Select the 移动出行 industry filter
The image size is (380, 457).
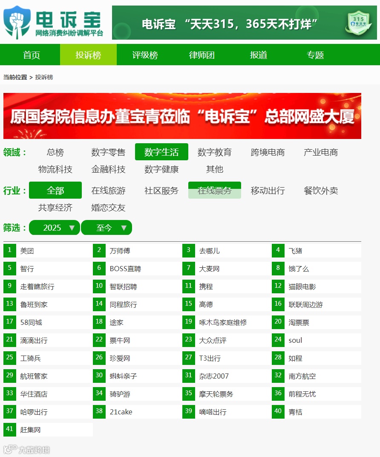coord(268,190)
